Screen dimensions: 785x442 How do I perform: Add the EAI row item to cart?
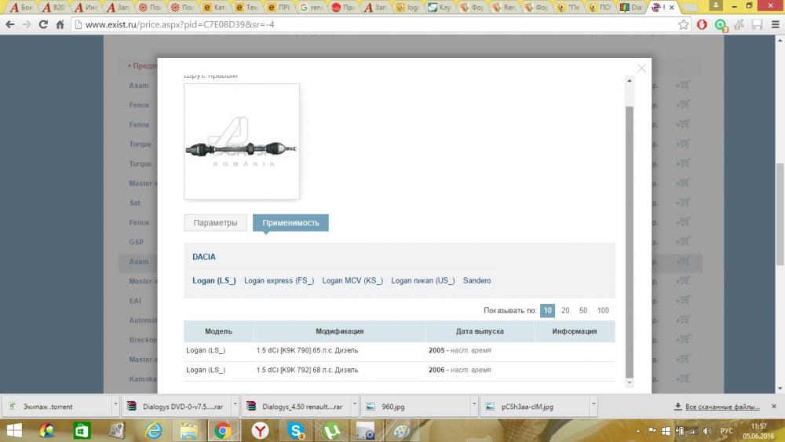tap(682, 301)
